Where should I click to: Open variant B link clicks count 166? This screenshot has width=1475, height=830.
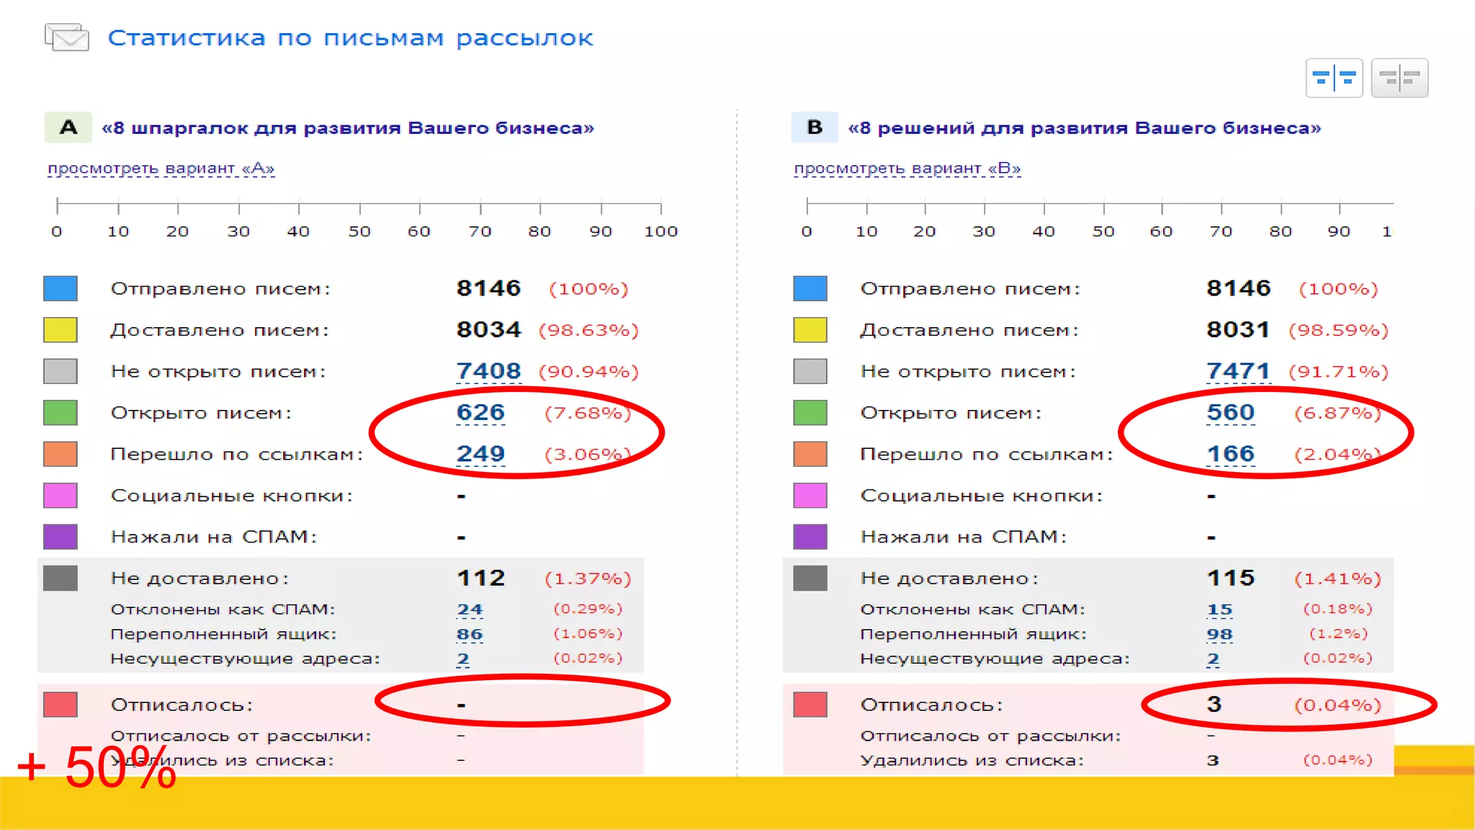pos(1230,454)
